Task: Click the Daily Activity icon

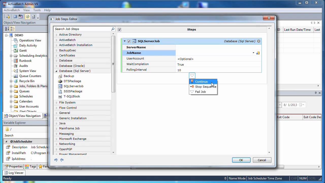Action: point(16,45)
